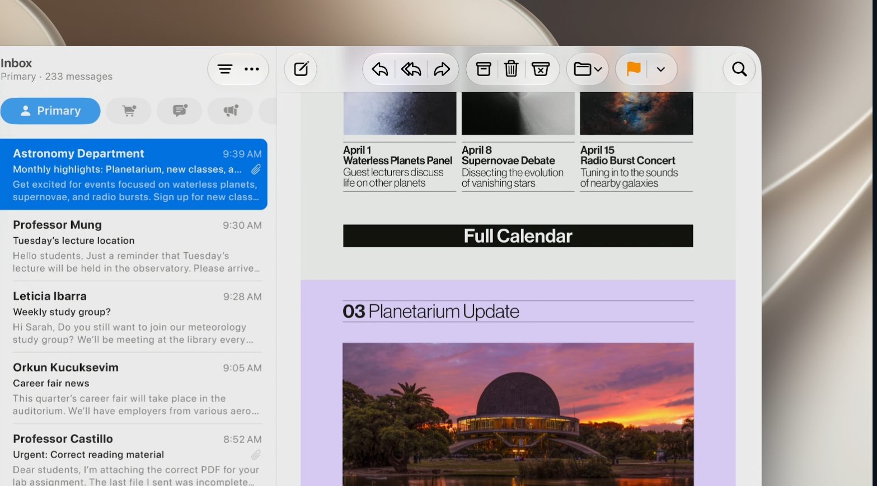Open the filter mailbox list icon
Viewport: 877px width, 486px height.
coord(225,69)
